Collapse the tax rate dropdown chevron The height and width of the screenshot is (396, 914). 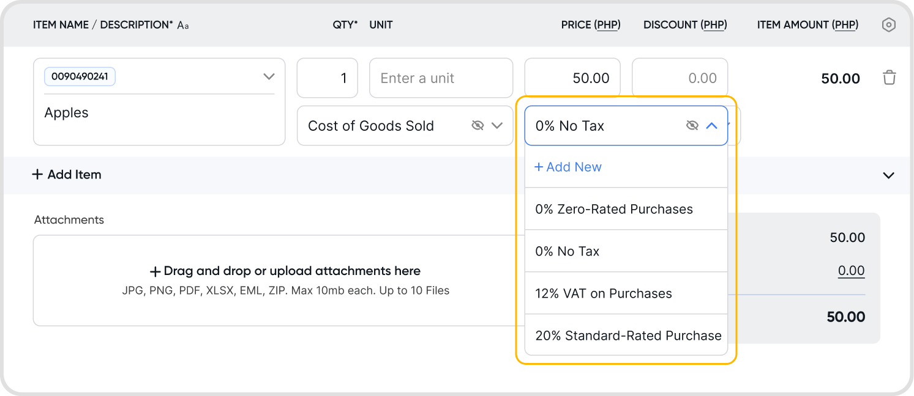pos(711,126)
